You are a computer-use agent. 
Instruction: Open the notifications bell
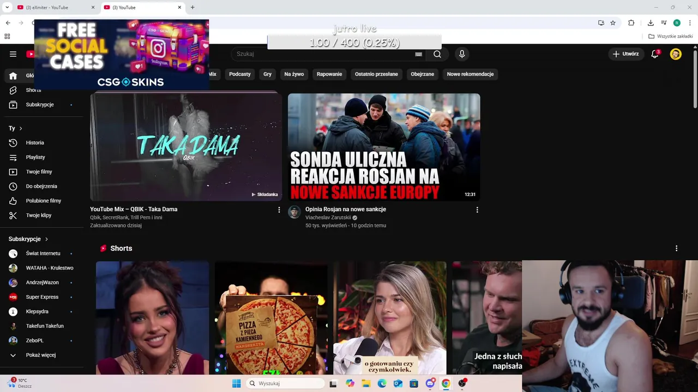655,54
